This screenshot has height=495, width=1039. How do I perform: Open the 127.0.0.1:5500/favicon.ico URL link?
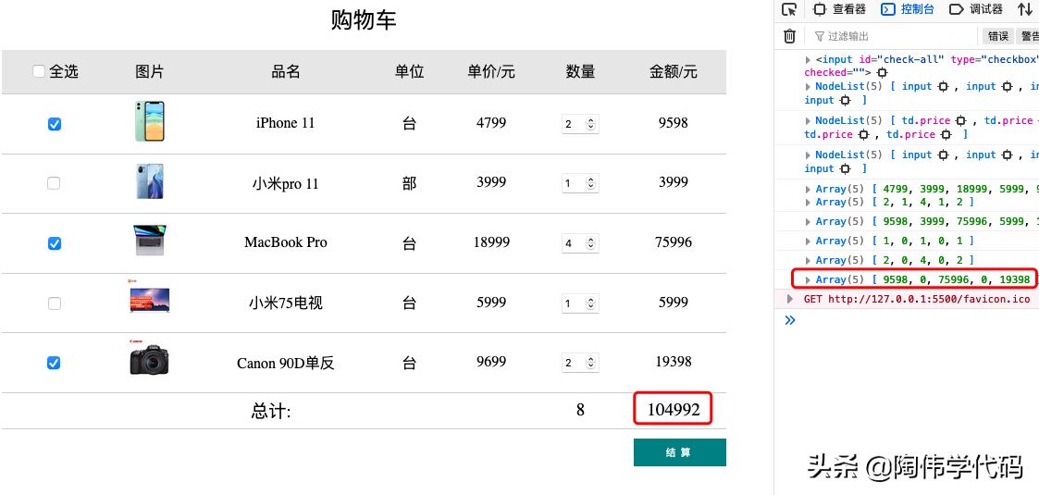929,299
